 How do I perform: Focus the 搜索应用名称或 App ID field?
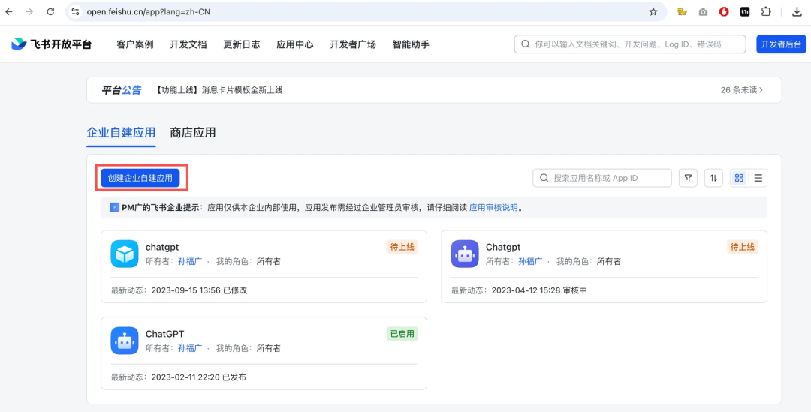[x=608, y=178]
